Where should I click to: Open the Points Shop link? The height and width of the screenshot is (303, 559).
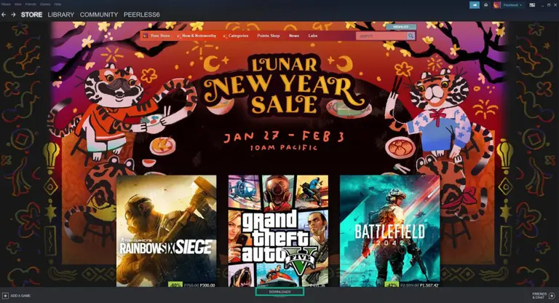269,36
